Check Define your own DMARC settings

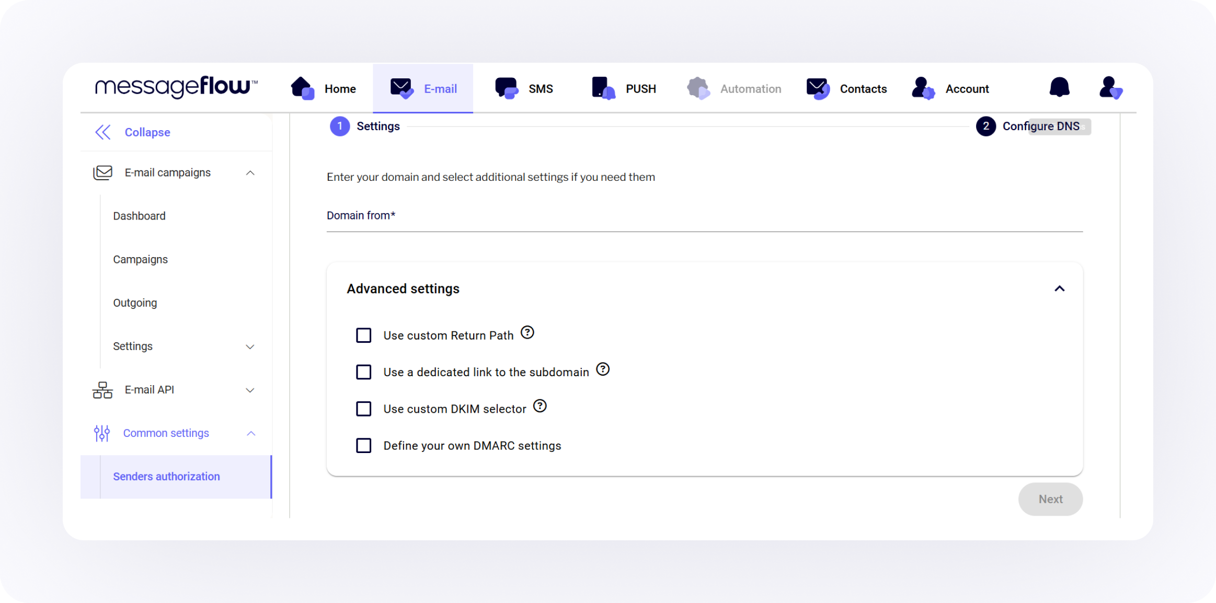(x=364, y=446)
